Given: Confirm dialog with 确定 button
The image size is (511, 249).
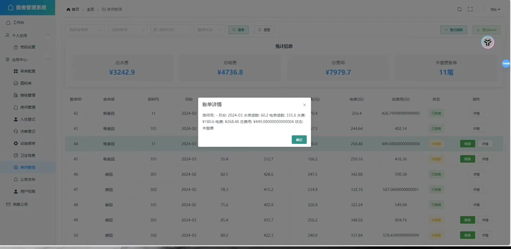Looking at the screenshot, I should pyautogui.click(x=299, y=140).
